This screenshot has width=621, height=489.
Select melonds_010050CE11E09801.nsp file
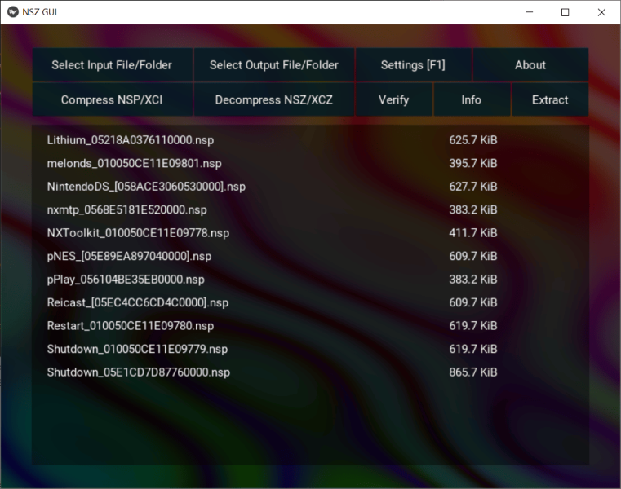click(135, 163)
